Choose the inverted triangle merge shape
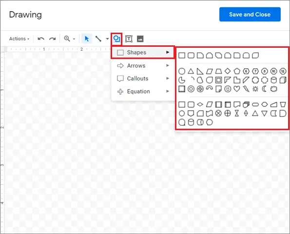 click(x=265, y=114)
